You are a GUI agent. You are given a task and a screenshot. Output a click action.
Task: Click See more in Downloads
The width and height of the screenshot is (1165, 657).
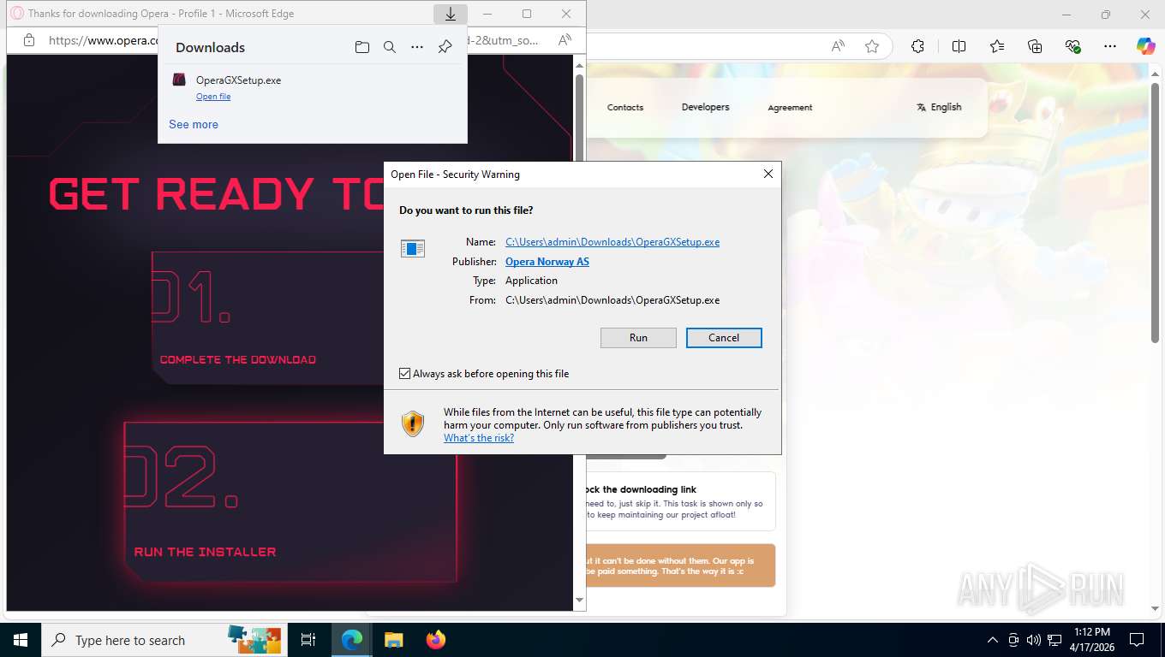[194, 124]
